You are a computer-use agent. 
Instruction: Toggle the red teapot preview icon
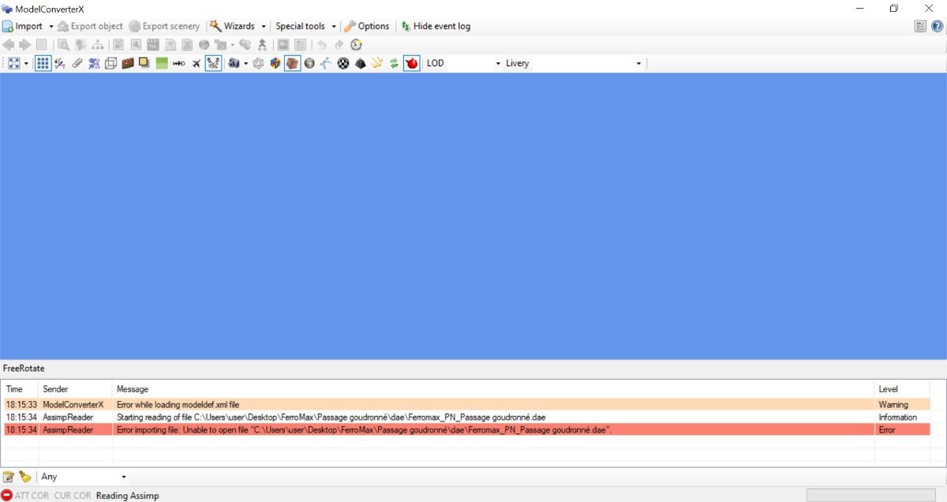412,63
